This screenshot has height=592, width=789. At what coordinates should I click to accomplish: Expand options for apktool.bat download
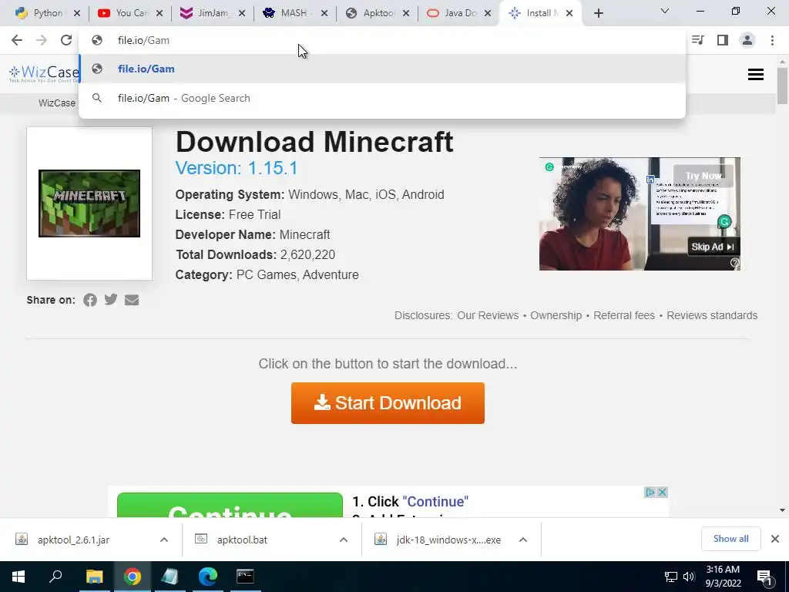point(344,540)
